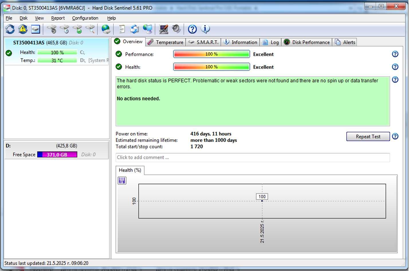Click the Health 100 % gradient bar in Overview

(x=212, y=67)
